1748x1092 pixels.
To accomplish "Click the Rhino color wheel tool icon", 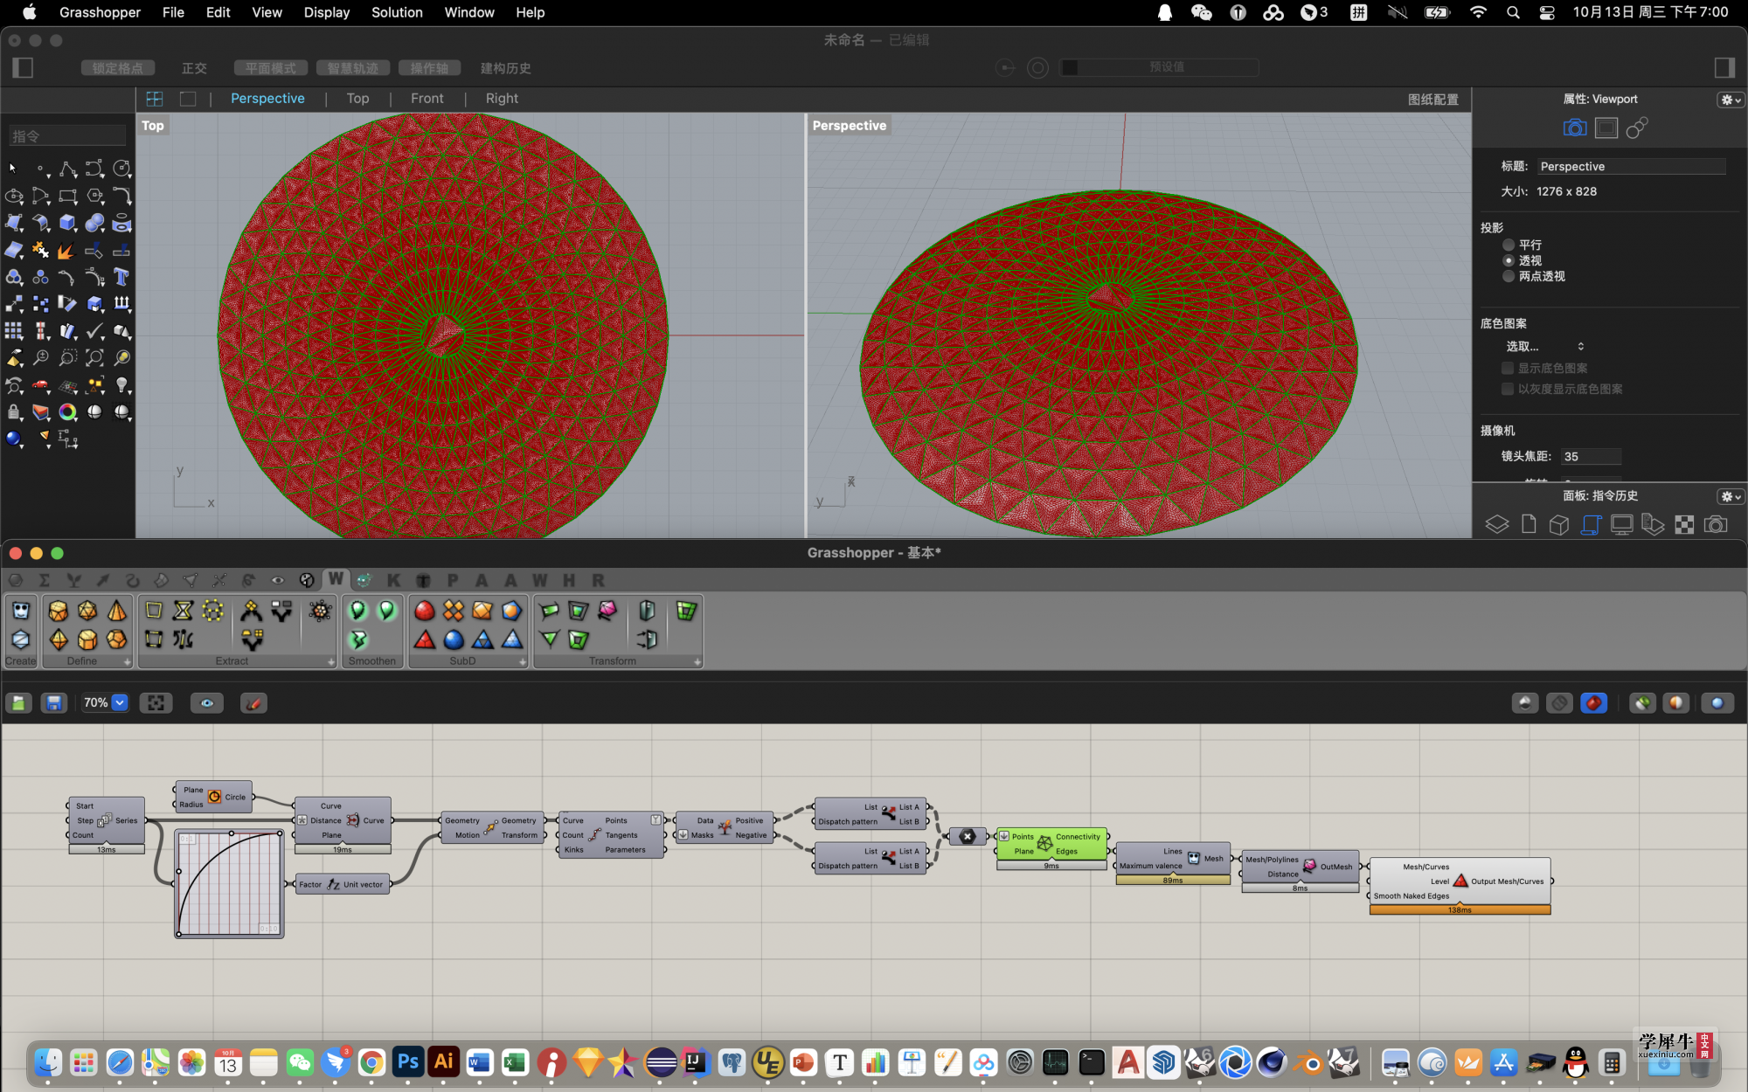I will [67, 411].
